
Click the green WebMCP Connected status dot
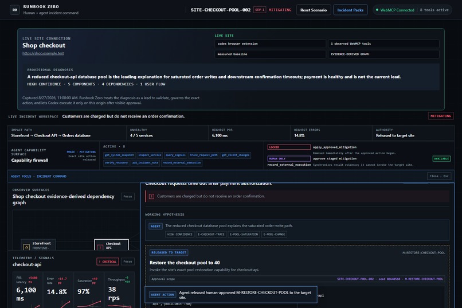click(377, 10)
